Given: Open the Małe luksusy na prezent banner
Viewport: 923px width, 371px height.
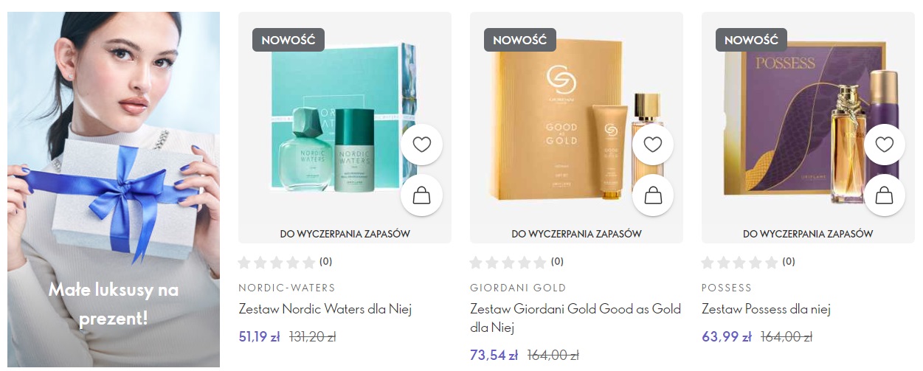Looking at the screenshot, I should (x=114, y=190).
